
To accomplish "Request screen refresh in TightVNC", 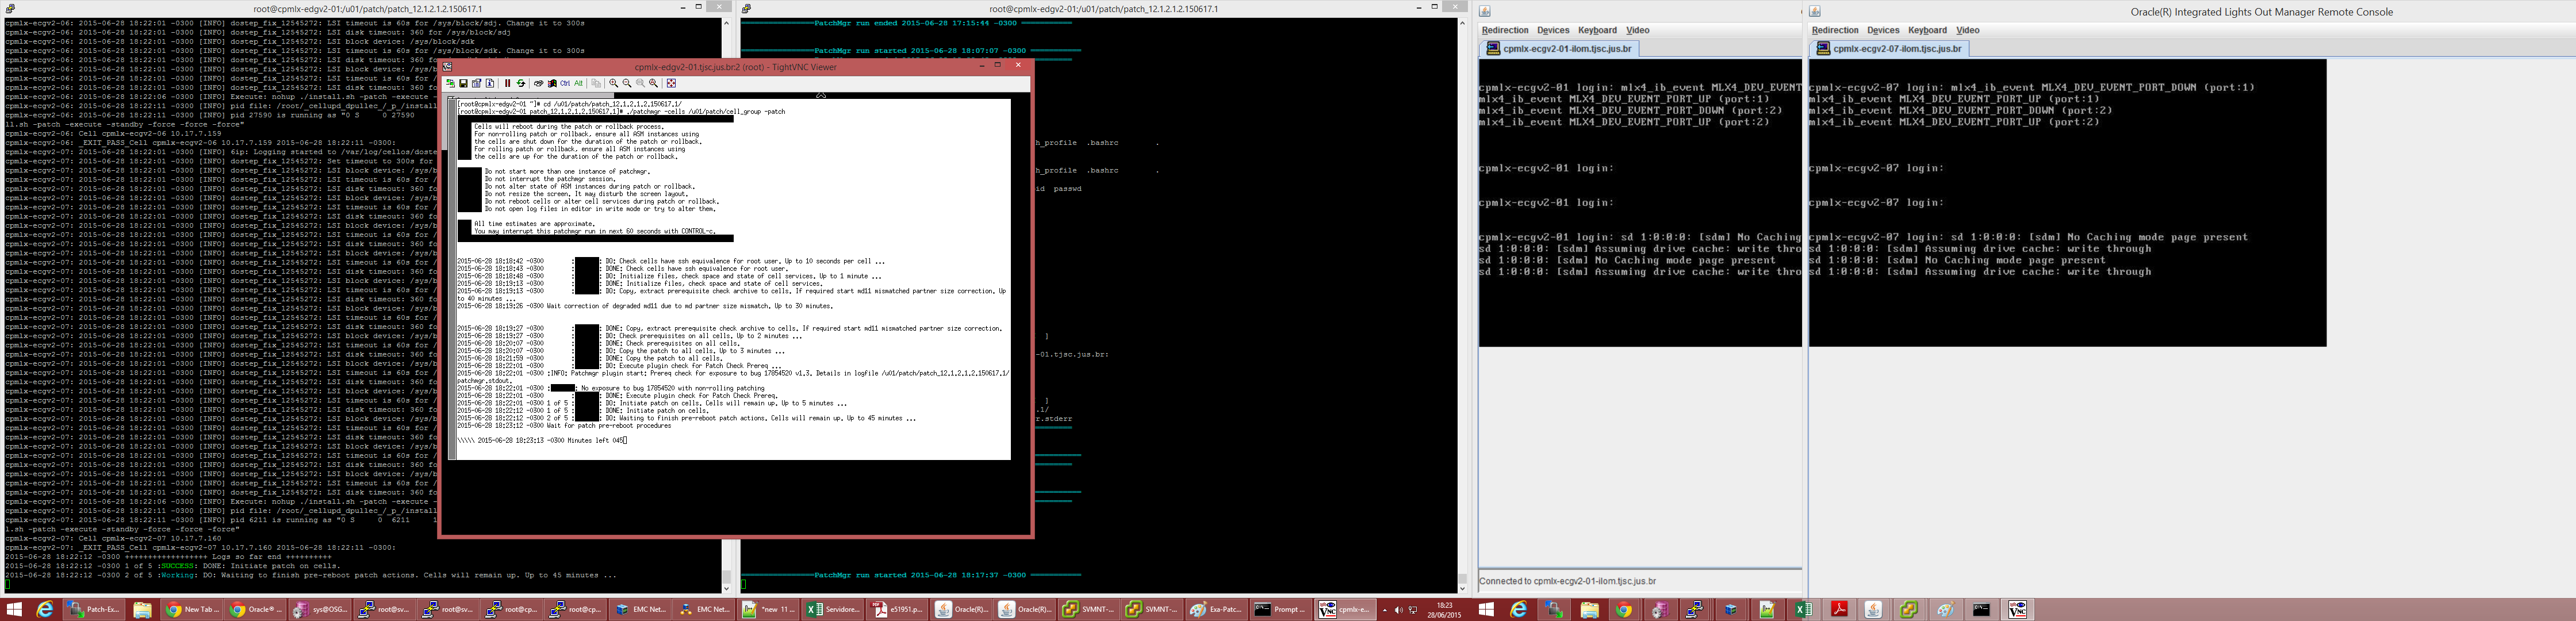I will (521, 83).
